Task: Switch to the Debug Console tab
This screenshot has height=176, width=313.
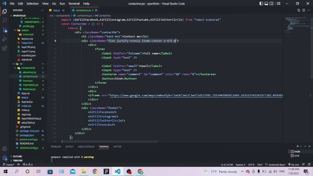Action: click(x=86, y=147)
